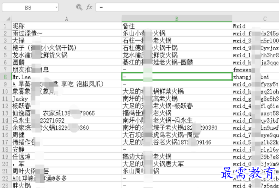Click cell B20 ending with 火锅唐大军
This screenshot has height=188, width=279.
pos(177,164)
